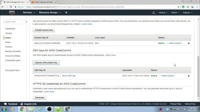The width and height of the screenshot is (200, 112).
Task: Delete access key AKIAJJ2O7ZSMC7HNRSSA with X icon
Action: coord(189,43)
